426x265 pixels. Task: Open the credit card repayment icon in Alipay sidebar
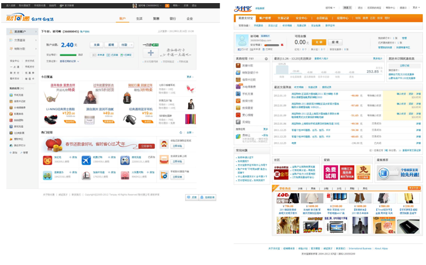239,80
